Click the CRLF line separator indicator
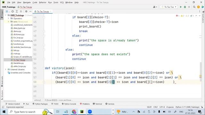Image resolution: width=205 pixels, height=115 pixels. [155, 107]
